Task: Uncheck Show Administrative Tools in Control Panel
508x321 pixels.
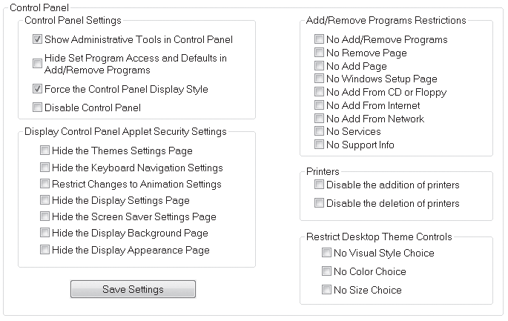Action: (37, 39)
